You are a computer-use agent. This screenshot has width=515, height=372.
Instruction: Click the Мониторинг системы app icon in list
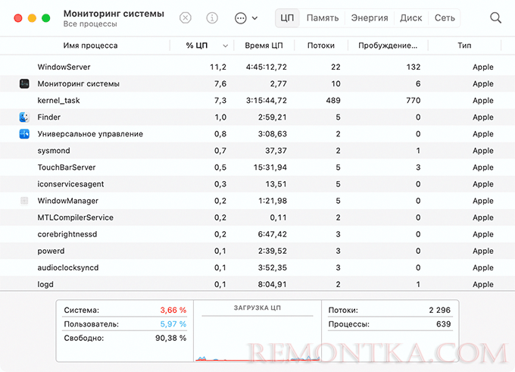tap(24, 84)
